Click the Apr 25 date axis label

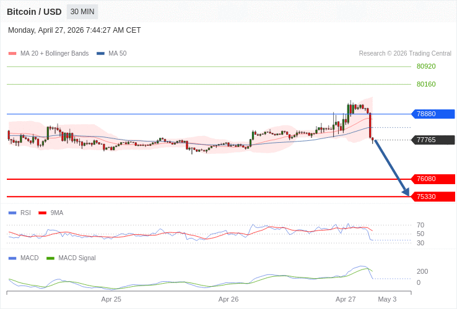click(111, 299)
